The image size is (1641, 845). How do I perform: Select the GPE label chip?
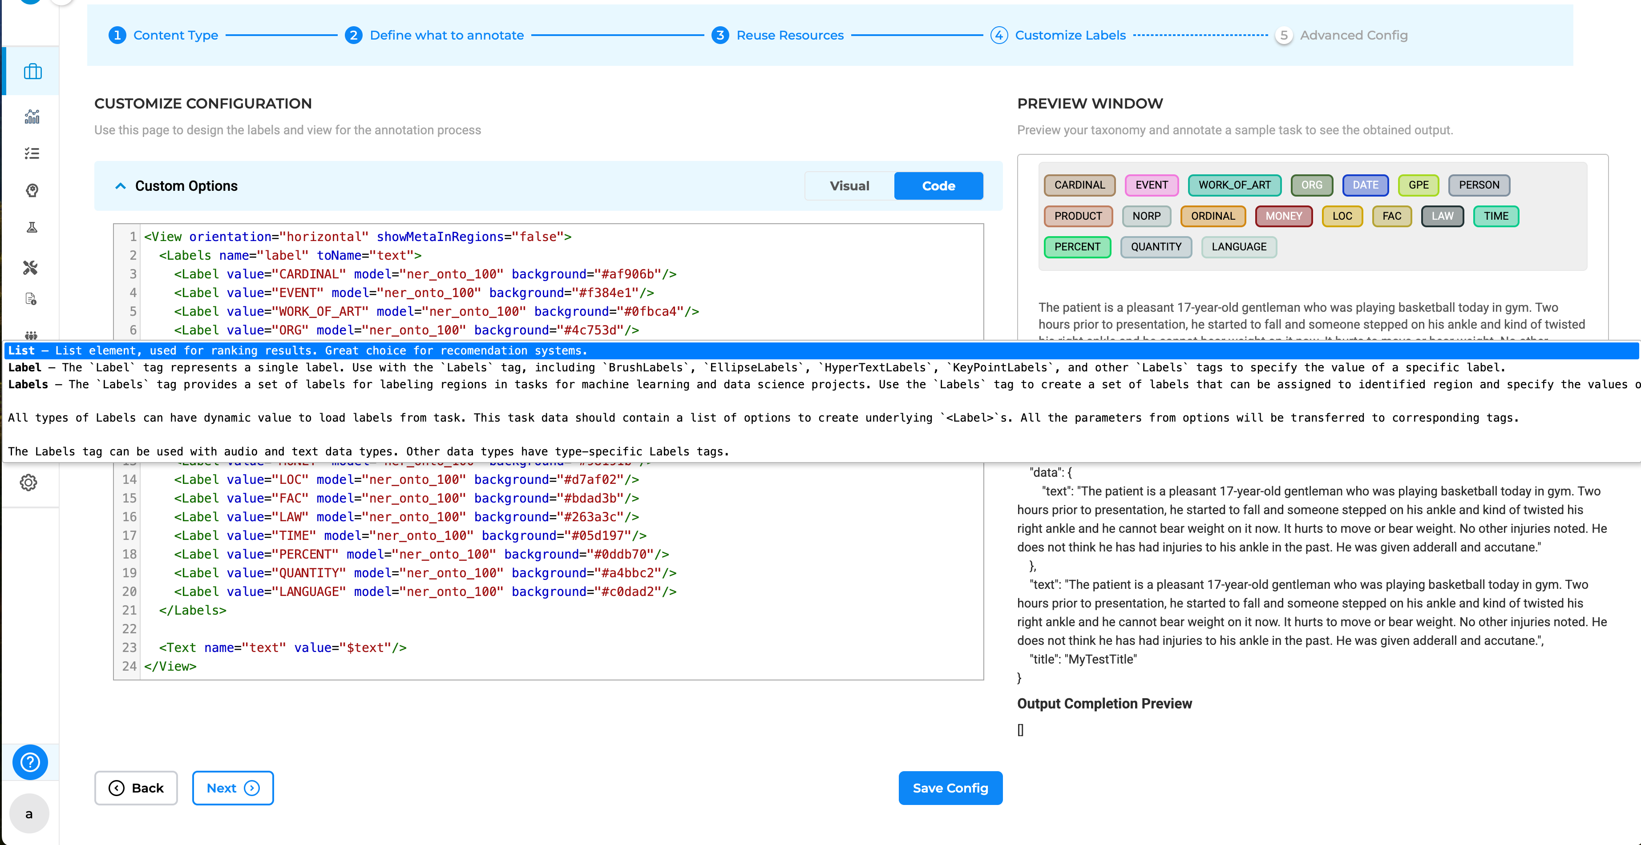pos(1418,185)
